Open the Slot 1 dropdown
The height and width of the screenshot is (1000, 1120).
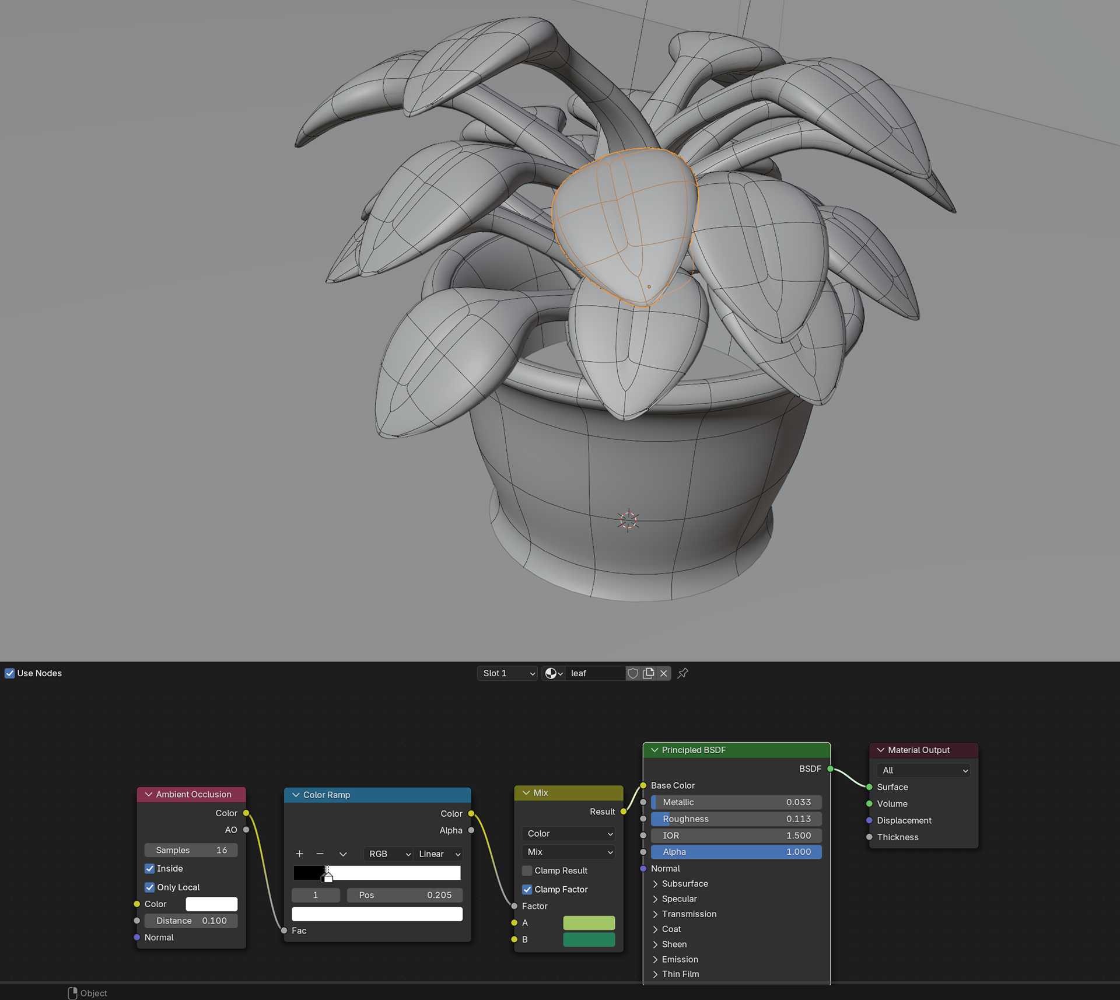[x=508, y=673]
